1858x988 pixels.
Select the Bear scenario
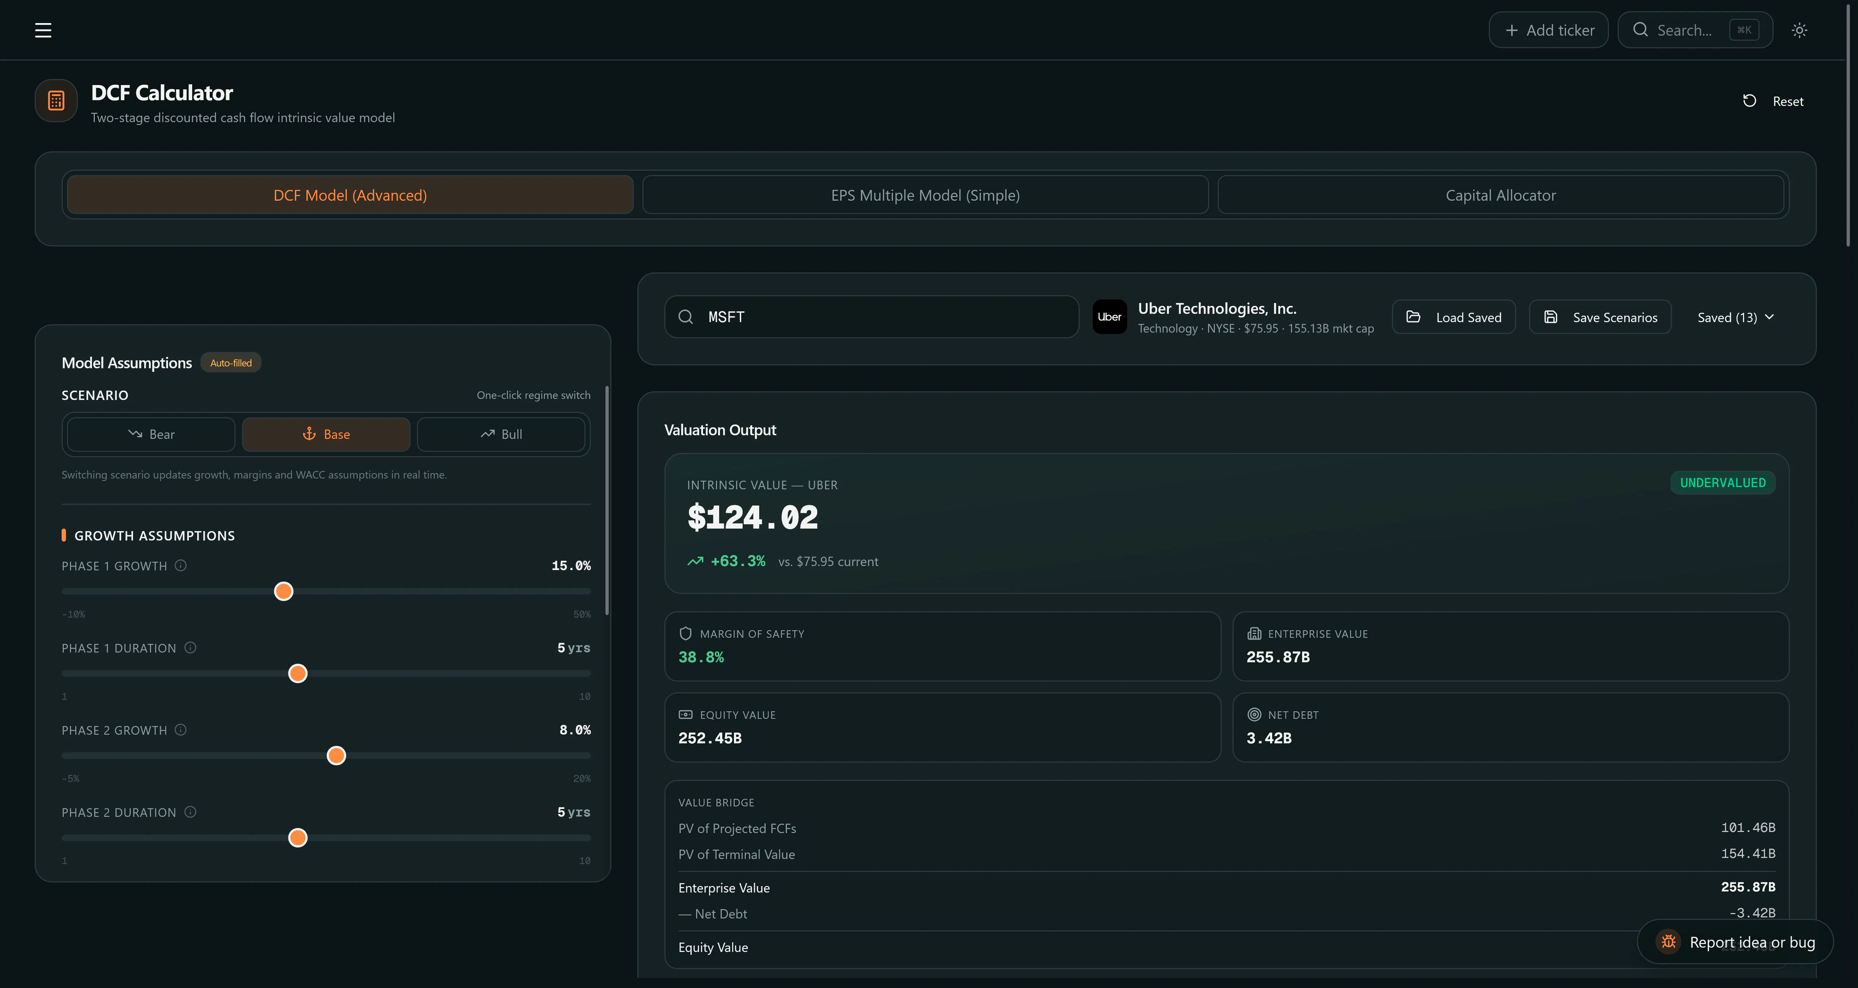point(151,434)
